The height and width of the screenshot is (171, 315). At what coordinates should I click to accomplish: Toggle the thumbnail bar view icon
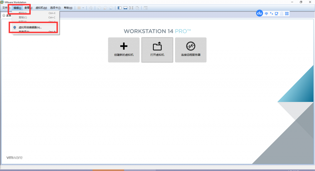[126, 8]
